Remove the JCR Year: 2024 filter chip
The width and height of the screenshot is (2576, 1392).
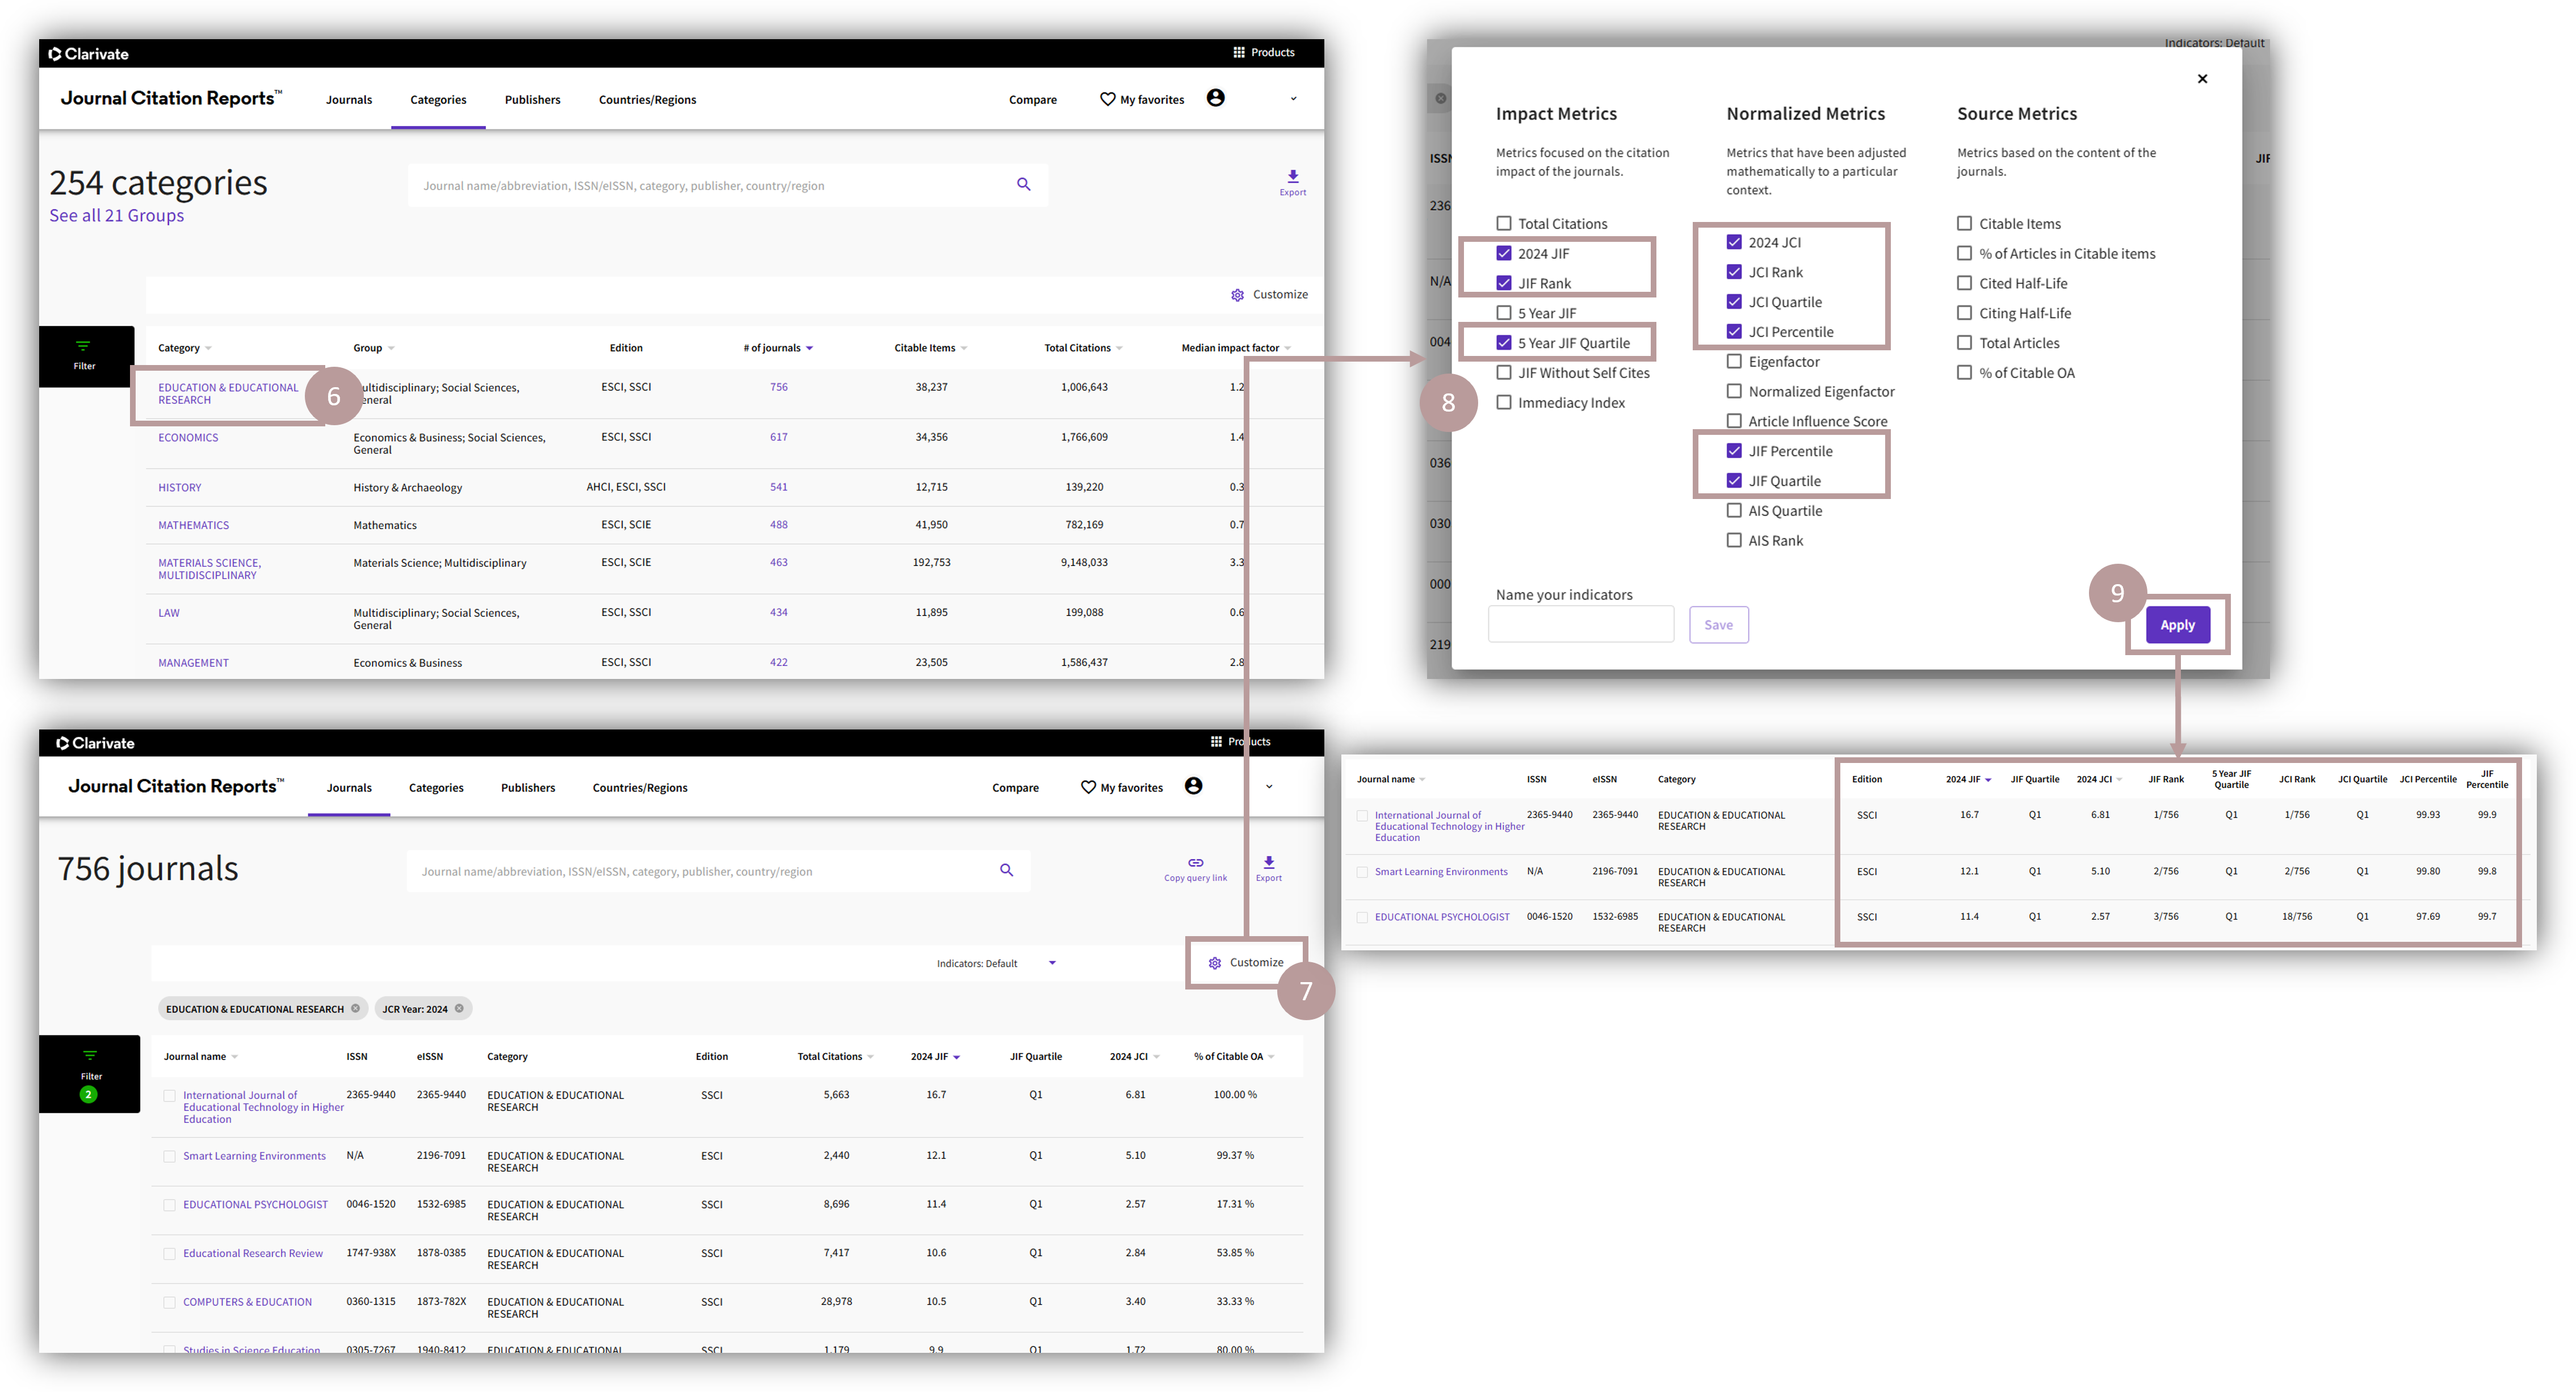click(x=459, y=1008)
